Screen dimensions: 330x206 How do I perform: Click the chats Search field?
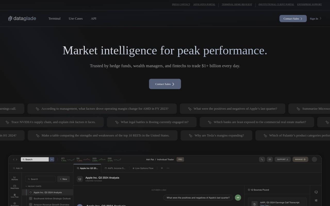40,179
